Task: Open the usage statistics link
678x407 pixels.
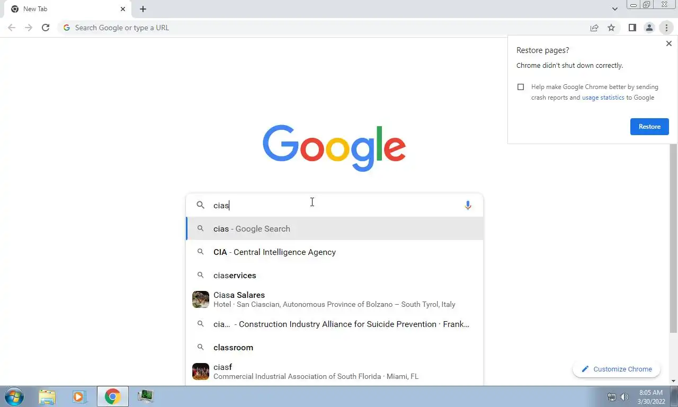Action: 603,98
